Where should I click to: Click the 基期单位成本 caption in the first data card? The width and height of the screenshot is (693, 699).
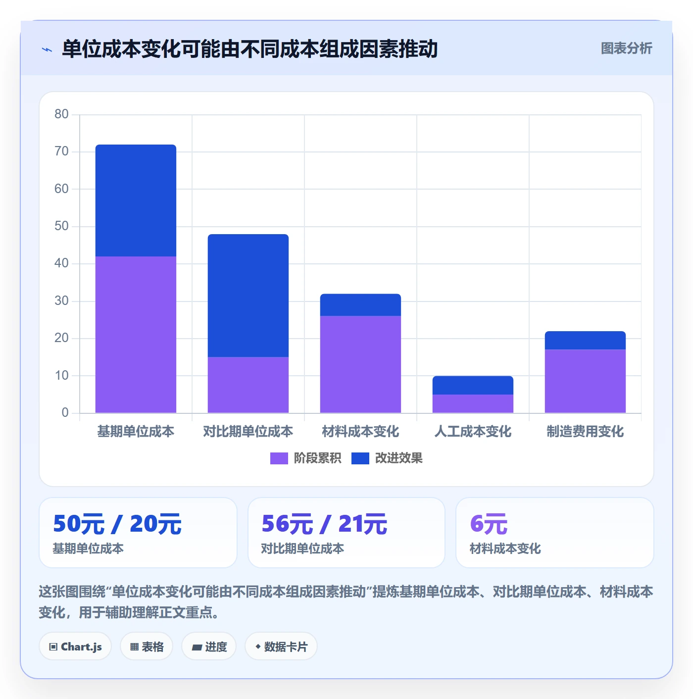(88, 549)
